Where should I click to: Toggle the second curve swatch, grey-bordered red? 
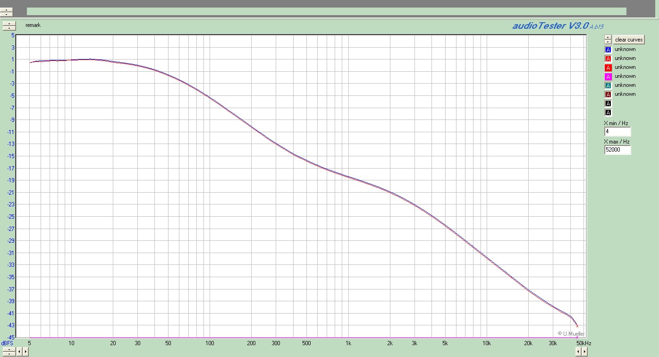pos(608,59)
